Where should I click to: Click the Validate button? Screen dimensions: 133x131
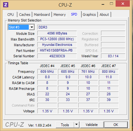92,125
